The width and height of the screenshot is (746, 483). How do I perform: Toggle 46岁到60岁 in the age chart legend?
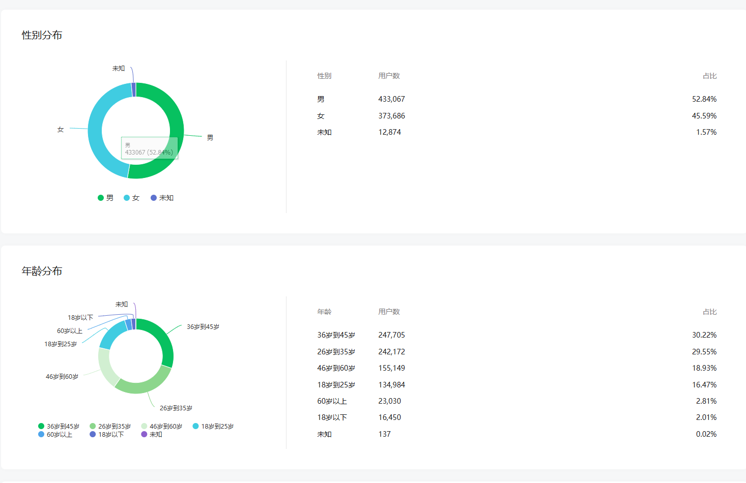coord(161,426)
